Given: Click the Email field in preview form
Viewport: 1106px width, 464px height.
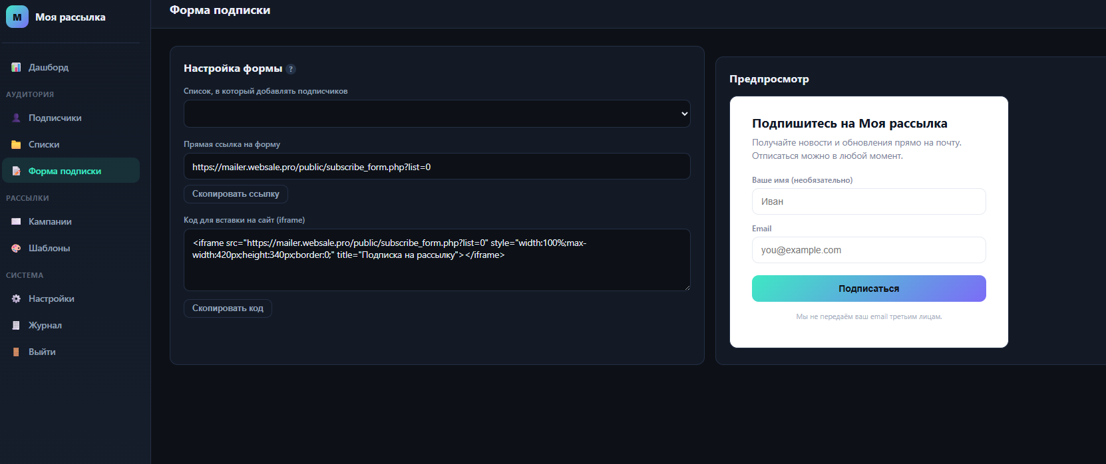Looking at the screenshot, I should [x=868, y=250].
